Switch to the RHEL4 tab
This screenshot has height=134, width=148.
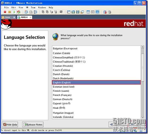(24, 17)
